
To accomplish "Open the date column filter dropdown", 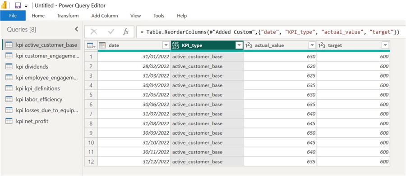I will [166, 46].
